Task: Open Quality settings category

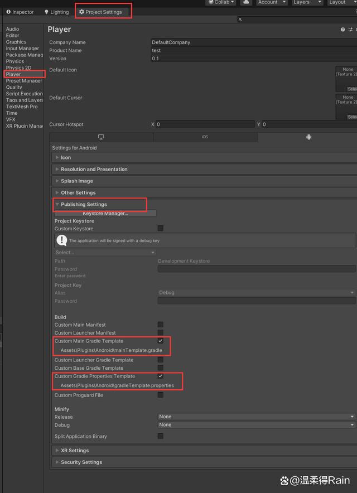Action: (x=14, y=87)
